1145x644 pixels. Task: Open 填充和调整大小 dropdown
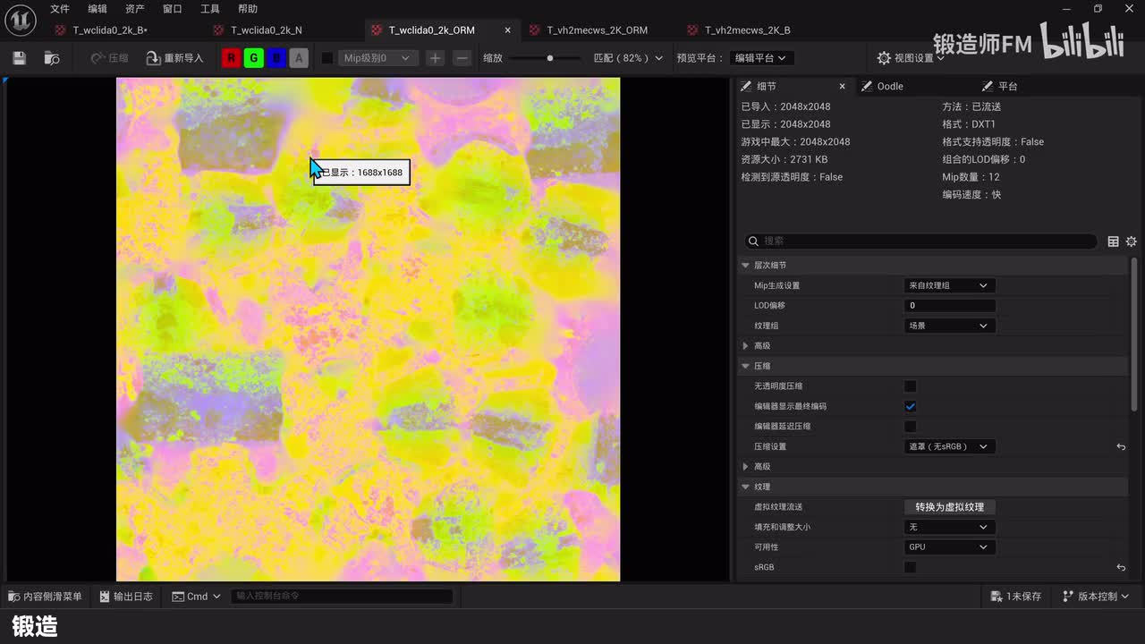[x=949, y=527]
